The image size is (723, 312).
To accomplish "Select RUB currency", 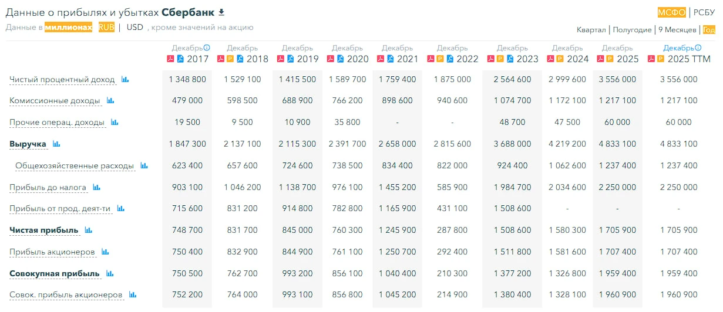I will tap(106, 27).
